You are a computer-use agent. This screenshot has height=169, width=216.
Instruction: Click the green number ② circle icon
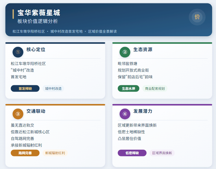125,52
